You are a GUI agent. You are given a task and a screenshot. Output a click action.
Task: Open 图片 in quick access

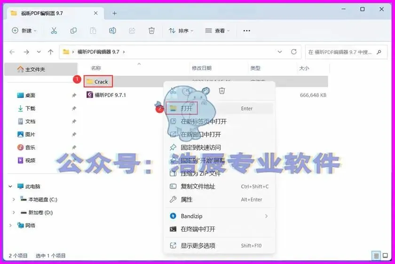tap(30, 134)
